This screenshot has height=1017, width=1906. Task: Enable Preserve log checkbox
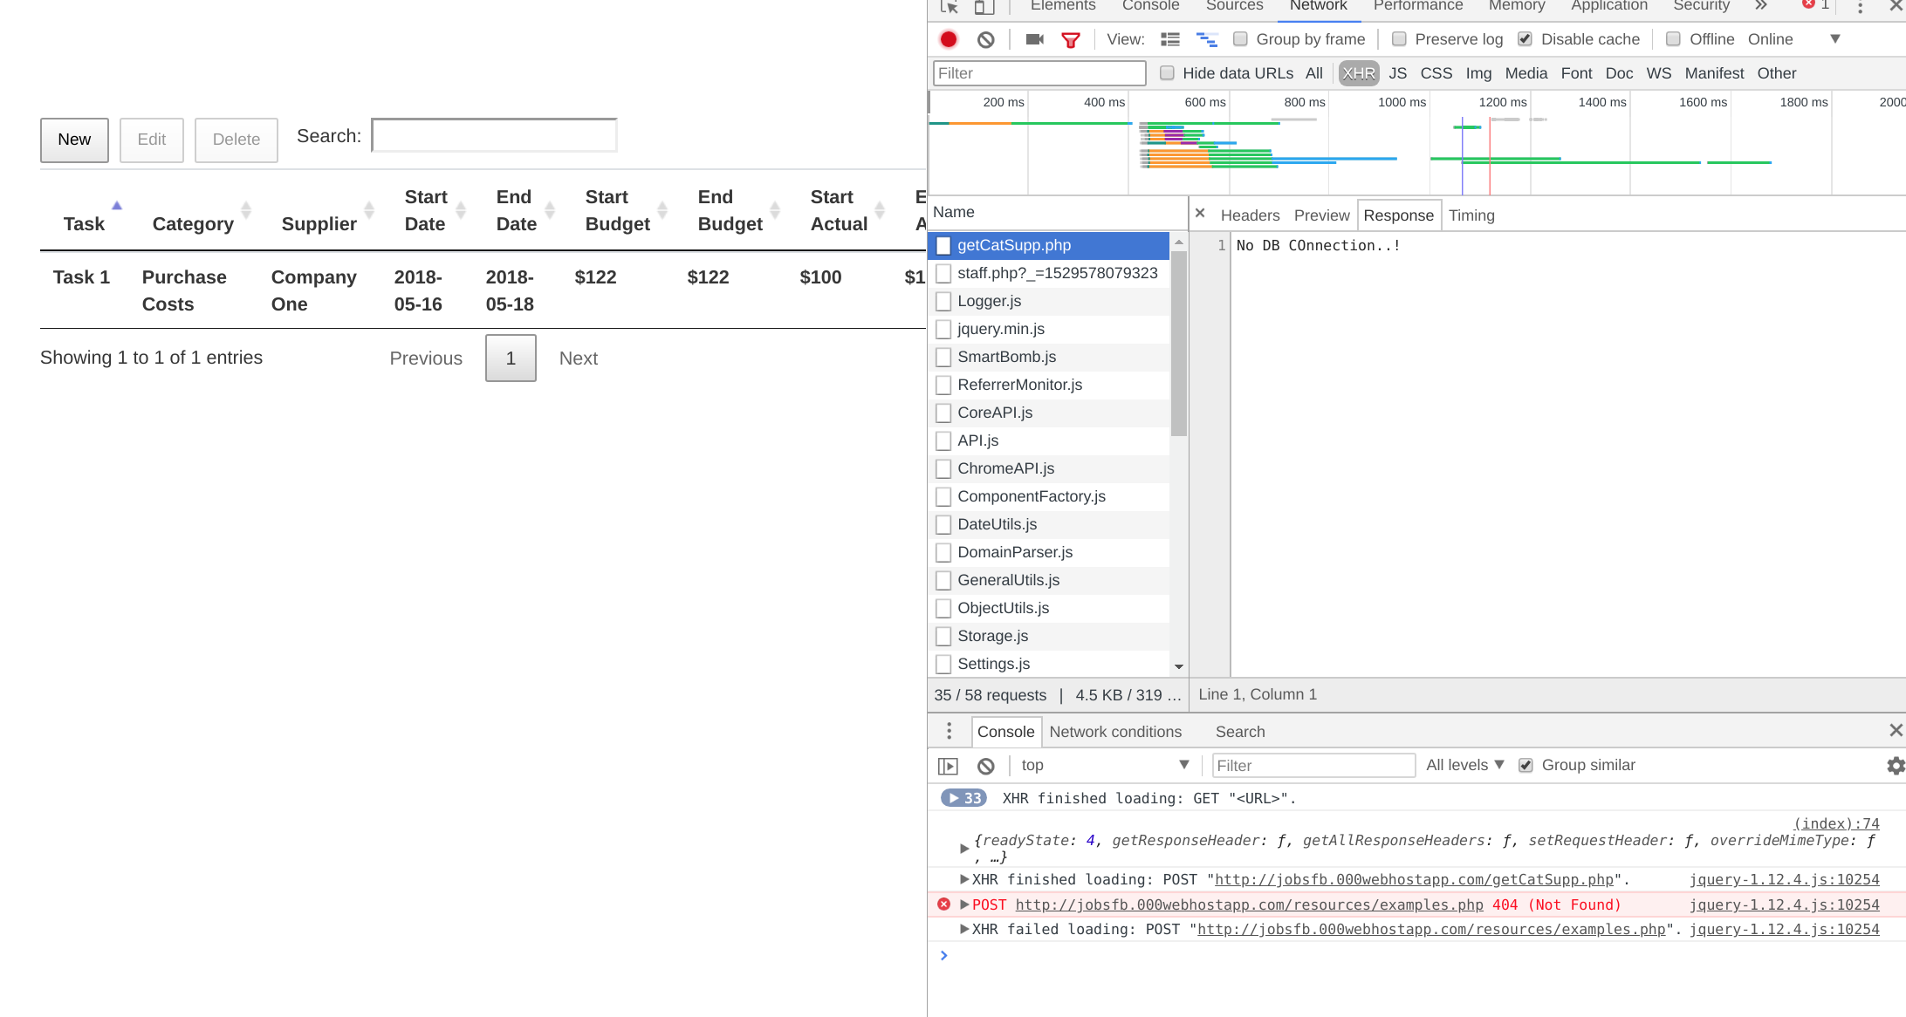pyautogui.click(x=1399, y=39)
